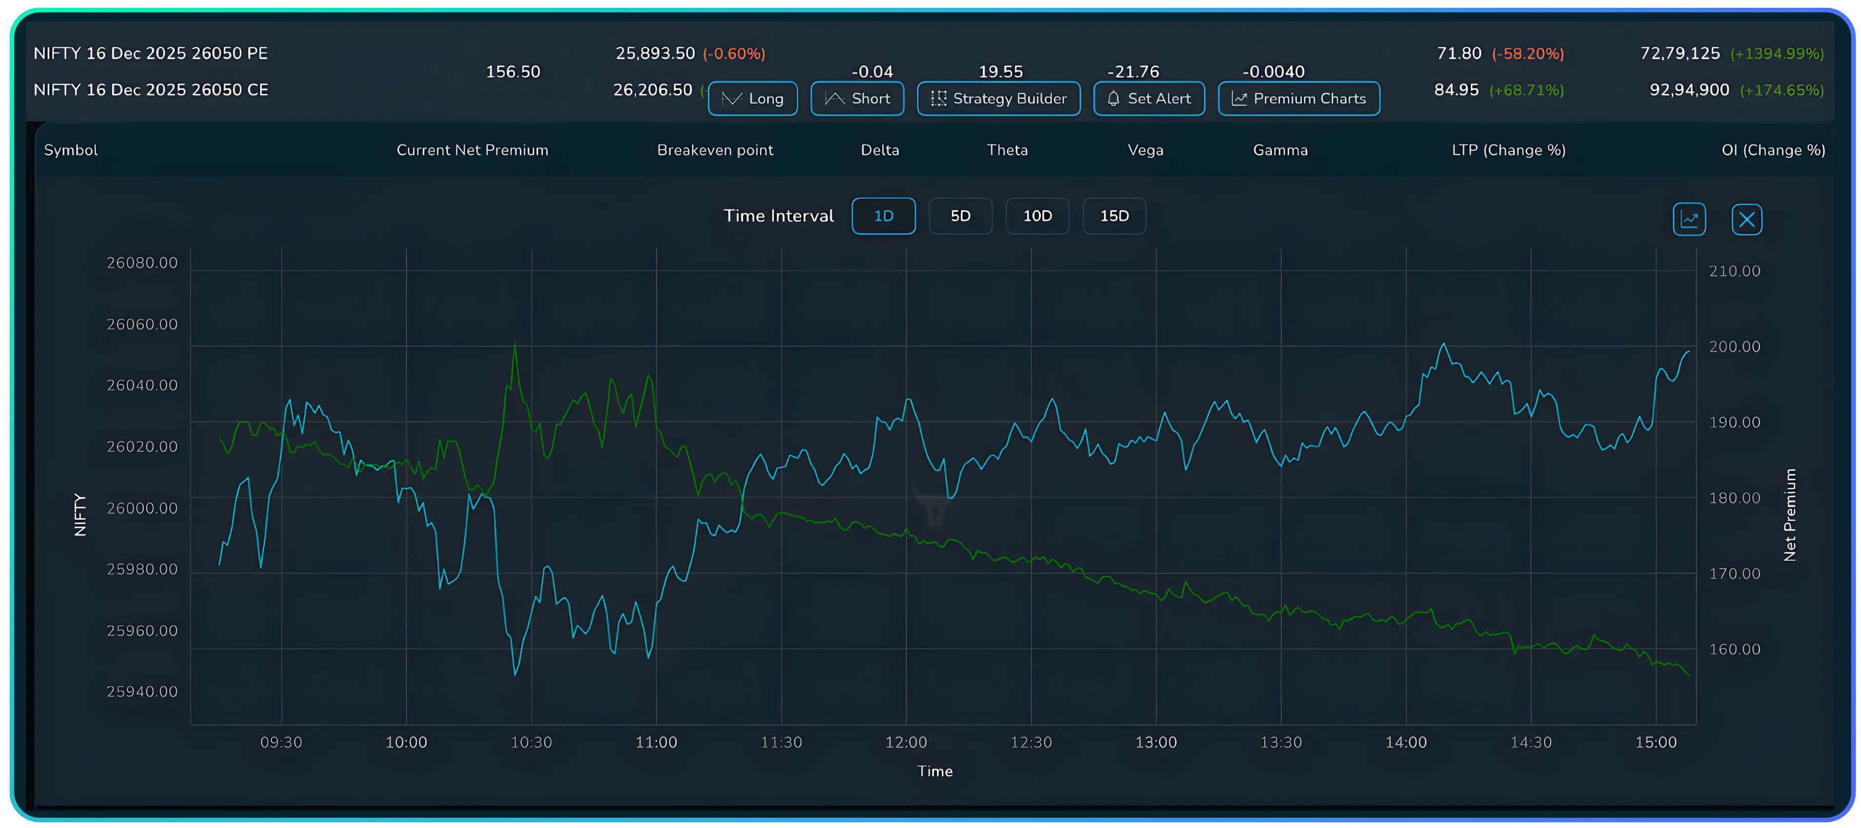The width and height of the screenshot is (1861, 828).
Task: Enable the 1D time interval
Action: [x=884, y=216]
